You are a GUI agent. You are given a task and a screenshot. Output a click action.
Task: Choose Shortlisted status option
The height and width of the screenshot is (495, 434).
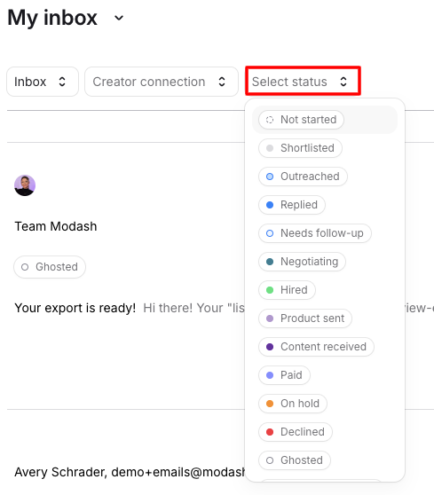(300, 148)
